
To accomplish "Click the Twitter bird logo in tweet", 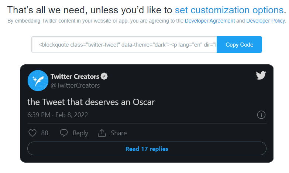I will point(261,75).
